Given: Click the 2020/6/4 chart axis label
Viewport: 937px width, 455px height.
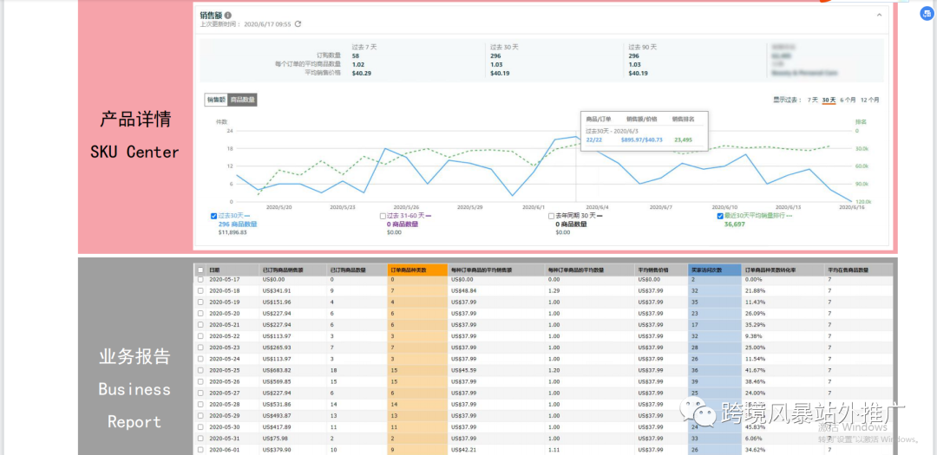Looking at the screenshot, I should pos(595,207).
